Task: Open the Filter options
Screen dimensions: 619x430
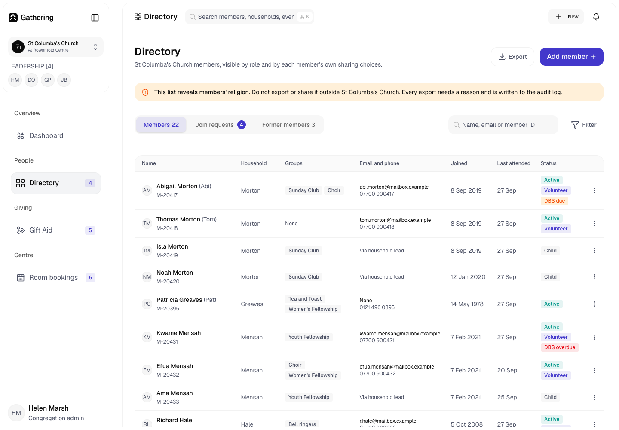Action: point(584,125)
